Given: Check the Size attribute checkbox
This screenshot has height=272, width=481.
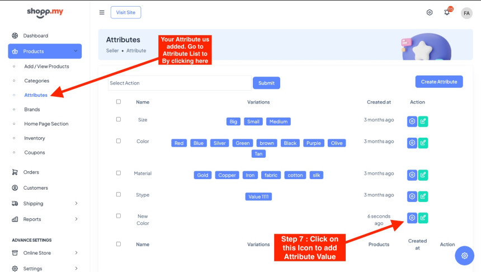Looking at the screenshot, I should [119, 119].
